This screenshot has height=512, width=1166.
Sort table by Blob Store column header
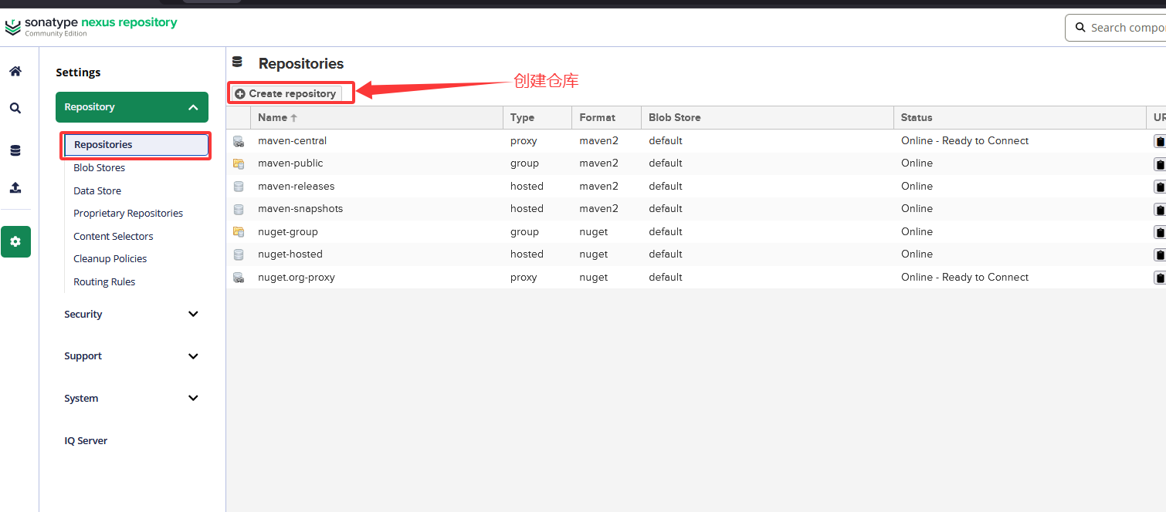[768, 118]
